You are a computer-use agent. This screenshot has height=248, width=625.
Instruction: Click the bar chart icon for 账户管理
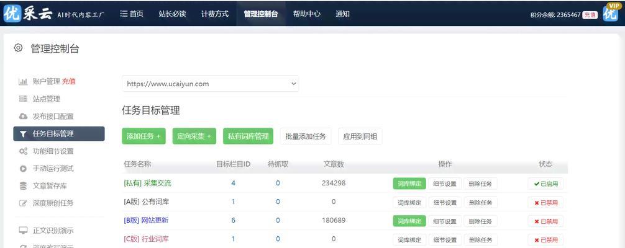tap(23, 82)
